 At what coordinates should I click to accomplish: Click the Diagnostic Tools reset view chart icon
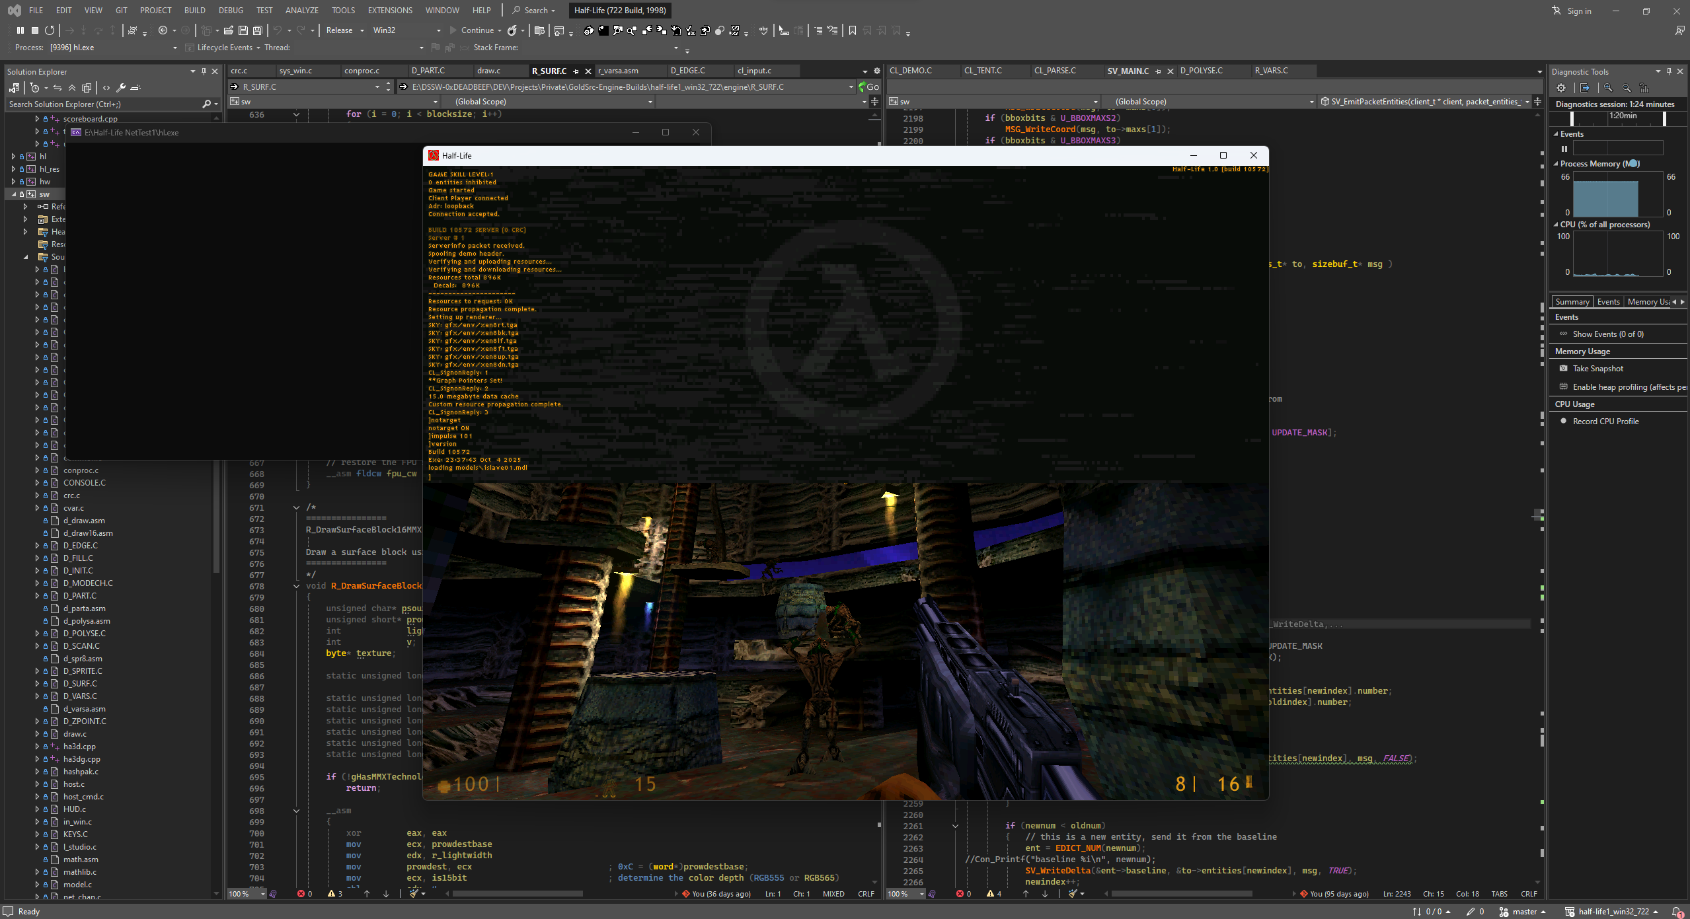point(1644,88)
